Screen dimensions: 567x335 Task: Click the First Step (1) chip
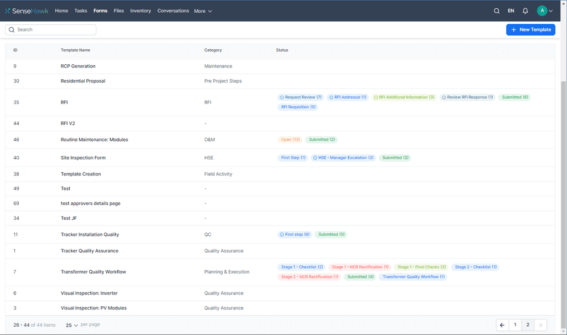293,158
